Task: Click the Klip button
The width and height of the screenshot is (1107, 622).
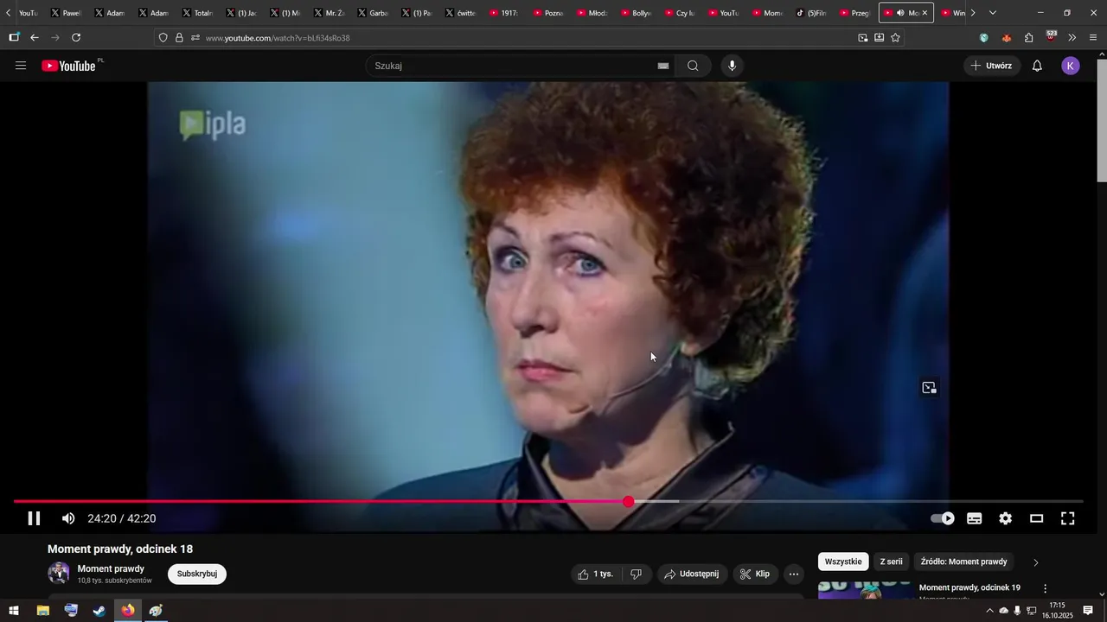Action: pyautogui.click(x=755, y=574)
